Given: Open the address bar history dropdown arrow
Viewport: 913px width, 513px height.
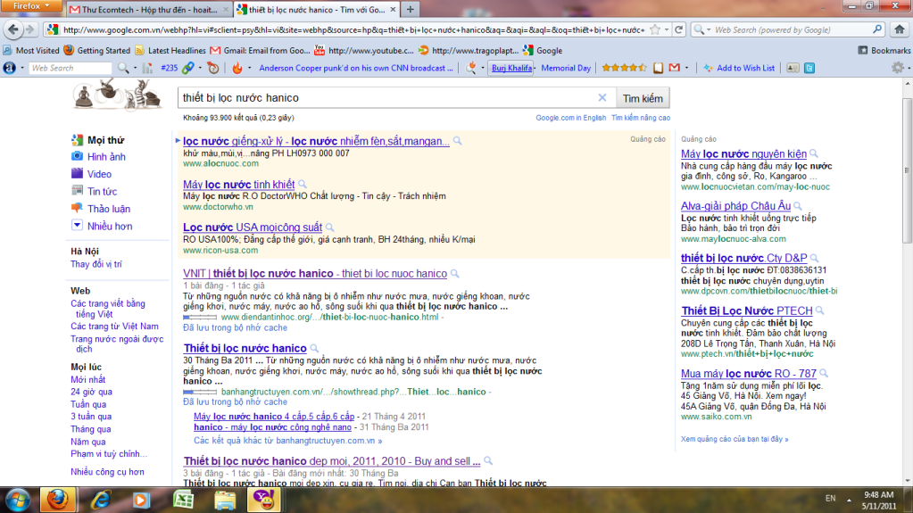Looking at the screenshot, I should 667,29.
